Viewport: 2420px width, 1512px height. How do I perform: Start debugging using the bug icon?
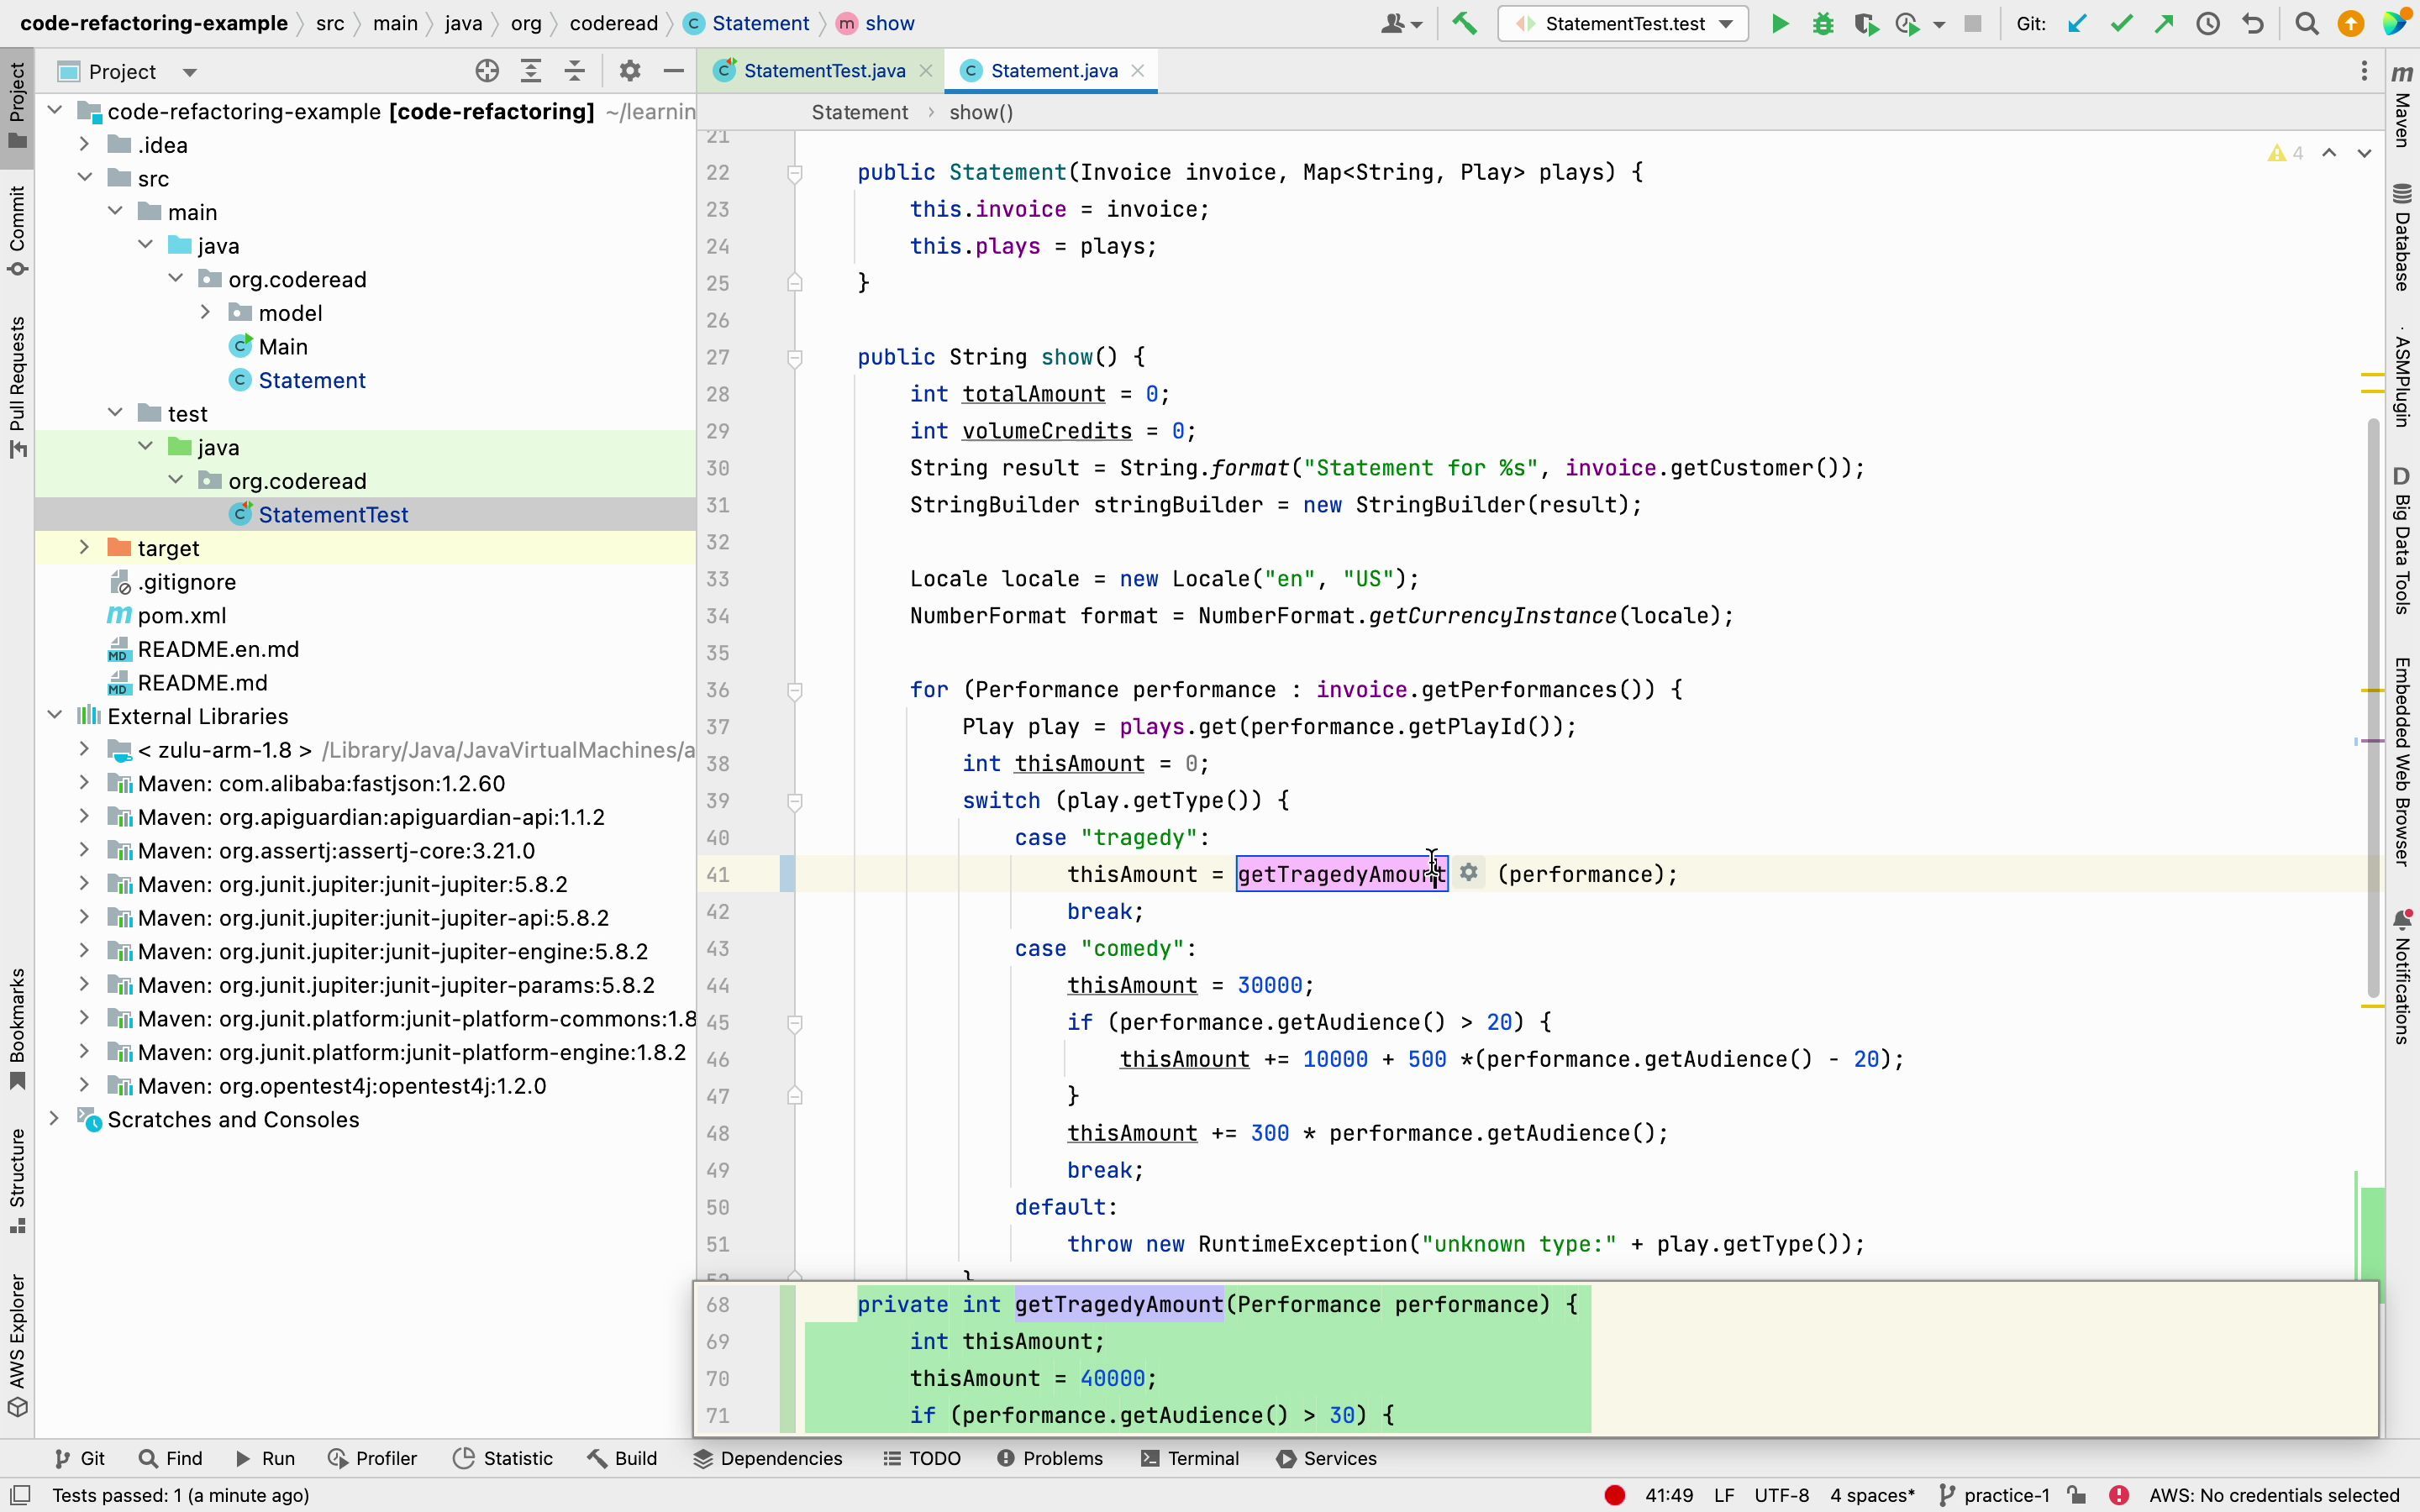coord(1823,23)
